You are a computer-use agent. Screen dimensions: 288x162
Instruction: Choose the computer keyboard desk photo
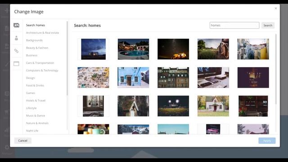tap(213, 77)
